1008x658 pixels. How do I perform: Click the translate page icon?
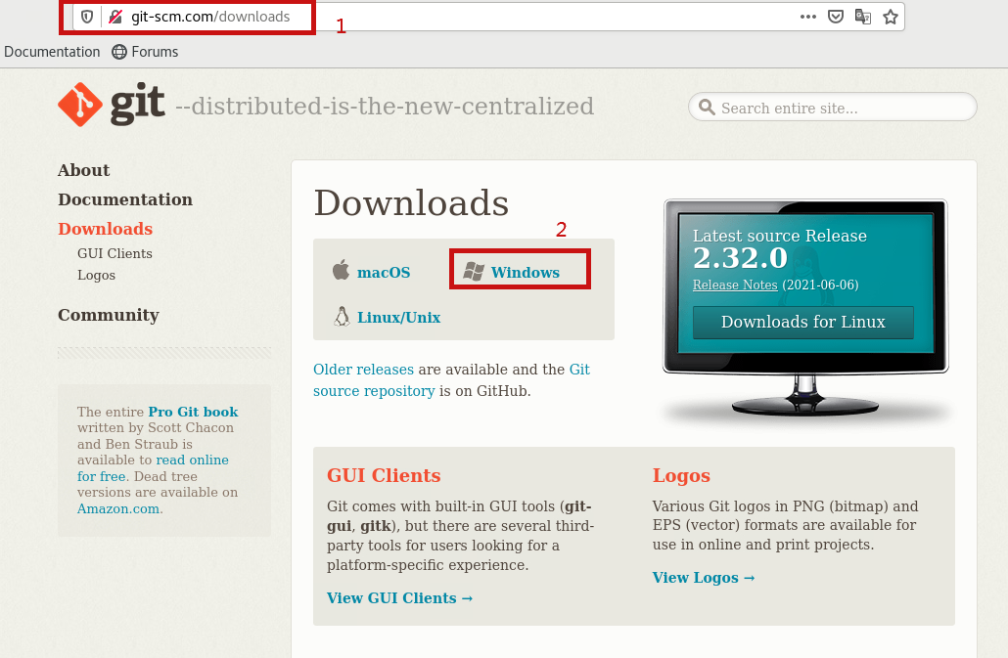[863, 17]
